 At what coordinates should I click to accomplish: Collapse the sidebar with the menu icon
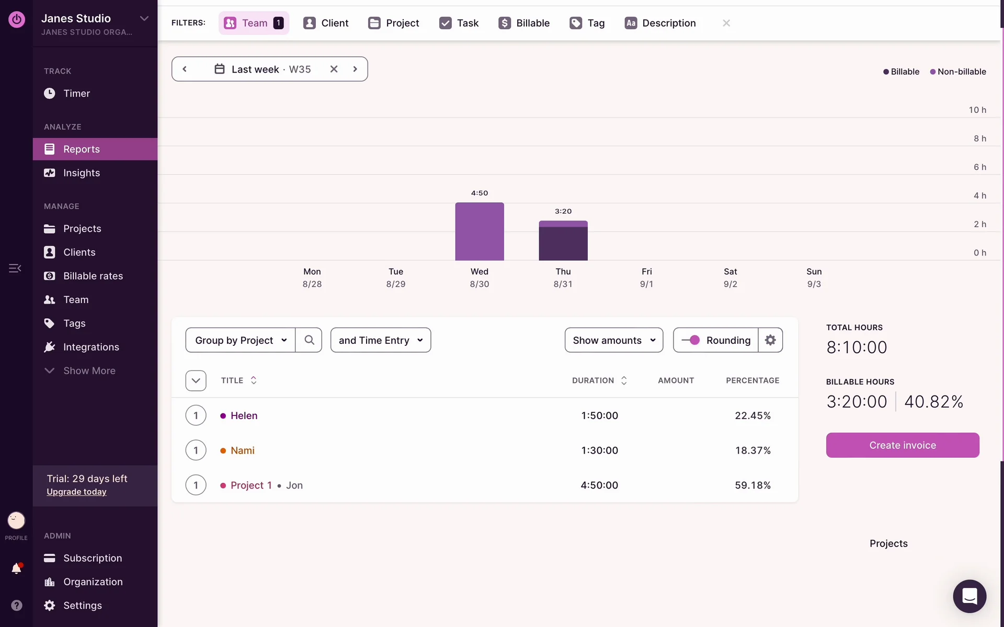[x=15, y=268]
